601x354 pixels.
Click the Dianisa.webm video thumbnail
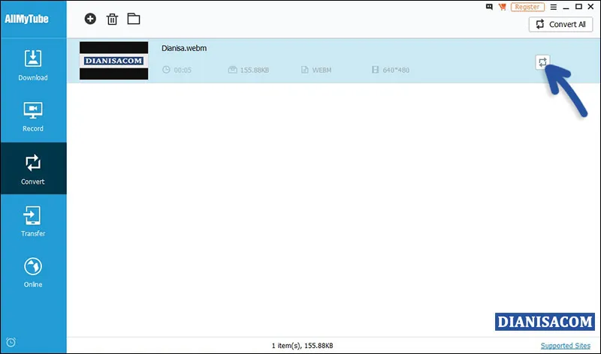click(x=114, y=61)
